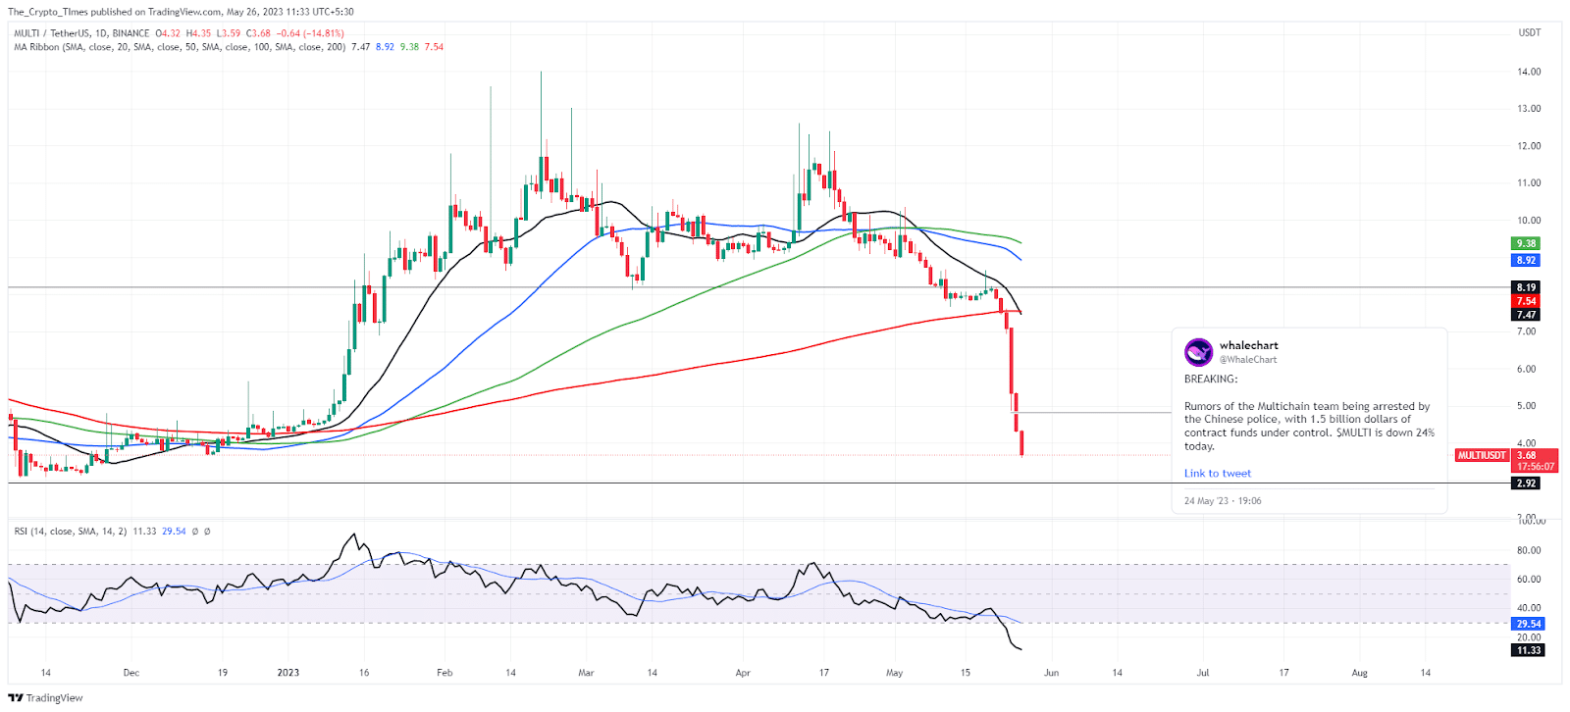Click the -0.64 (-14.81%) change value
The height and width of the screenshot is (712, 1570).
310,33
